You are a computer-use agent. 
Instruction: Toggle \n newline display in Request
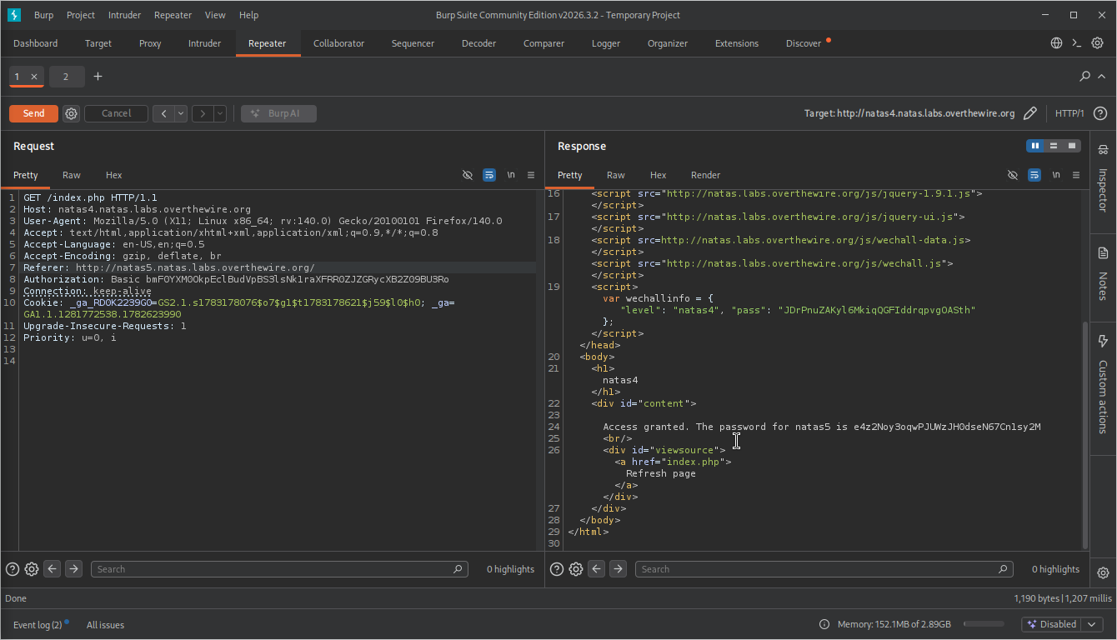[511, 175]
